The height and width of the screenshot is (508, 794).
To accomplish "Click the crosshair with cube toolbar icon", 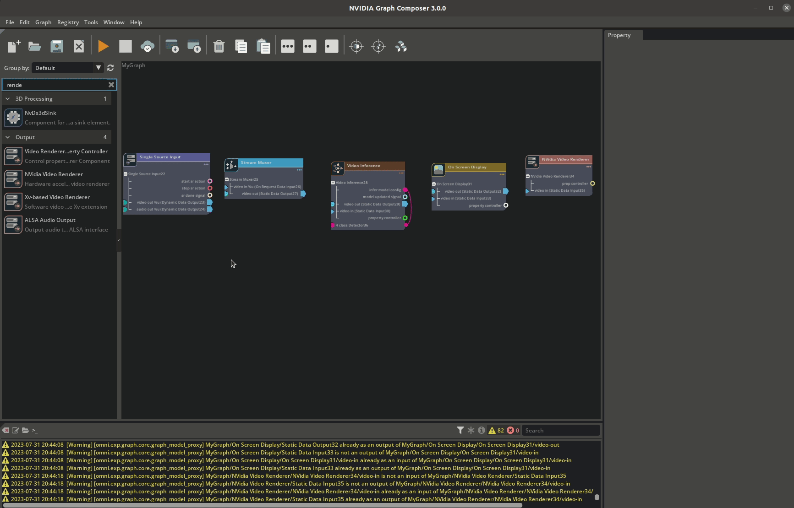I will coord(356,46).
